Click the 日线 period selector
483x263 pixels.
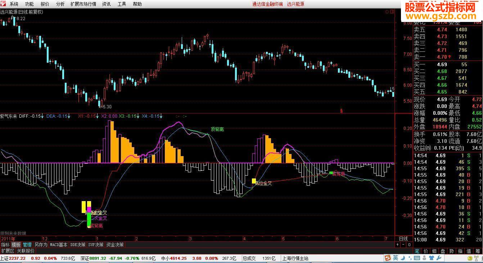coord(403,239)
